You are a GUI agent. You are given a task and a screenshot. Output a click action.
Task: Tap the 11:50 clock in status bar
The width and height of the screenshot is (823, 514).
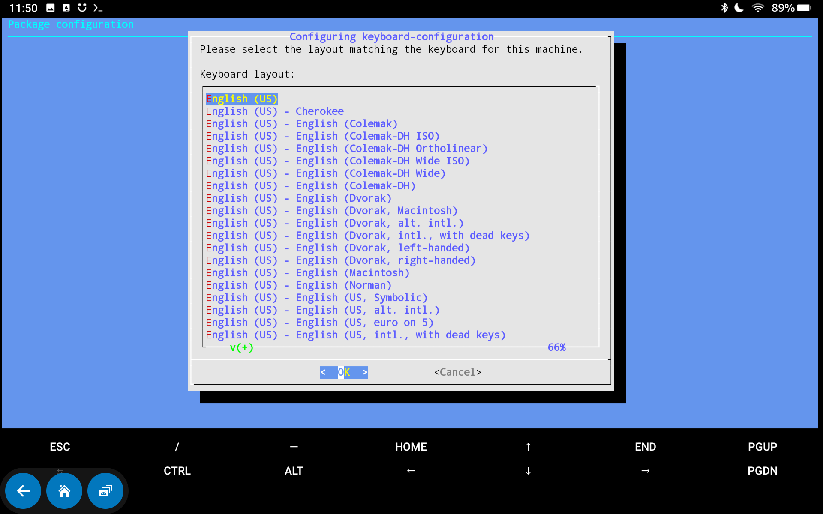23,8
